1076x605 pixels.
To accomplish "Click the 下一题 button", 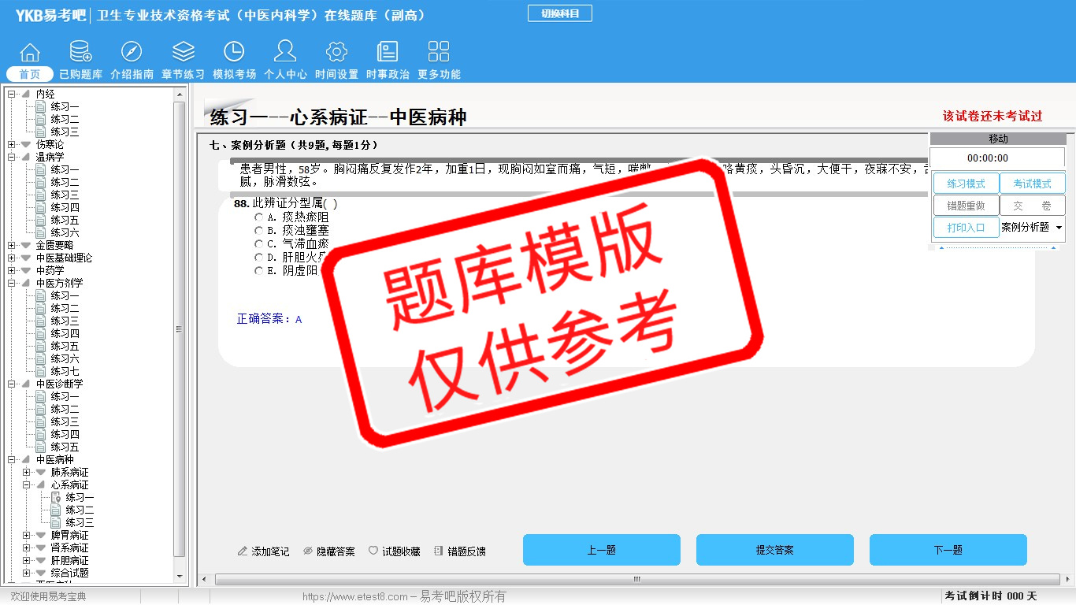I will pyautogui.click(x=948, y=550).
